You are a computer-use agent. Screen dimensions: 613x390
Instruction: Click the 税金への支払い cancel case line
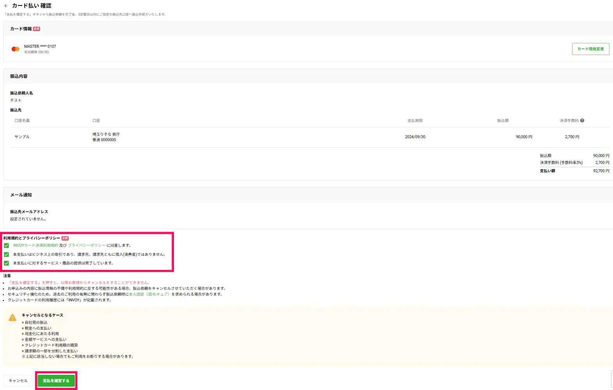[37, 328]
